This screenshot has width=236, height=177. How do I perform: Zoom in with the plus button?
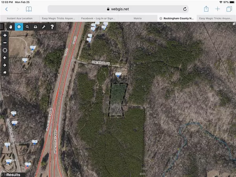click(x=5, y=35)
